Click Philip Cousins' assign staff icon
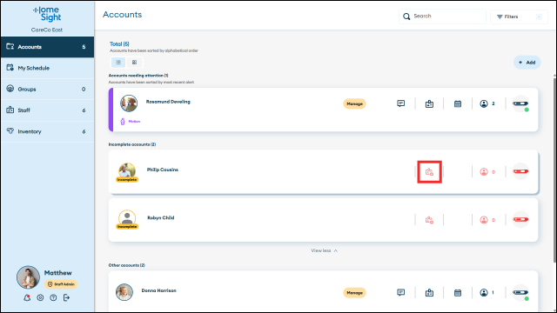The image size is (557, 313). [x=429, y=172]
